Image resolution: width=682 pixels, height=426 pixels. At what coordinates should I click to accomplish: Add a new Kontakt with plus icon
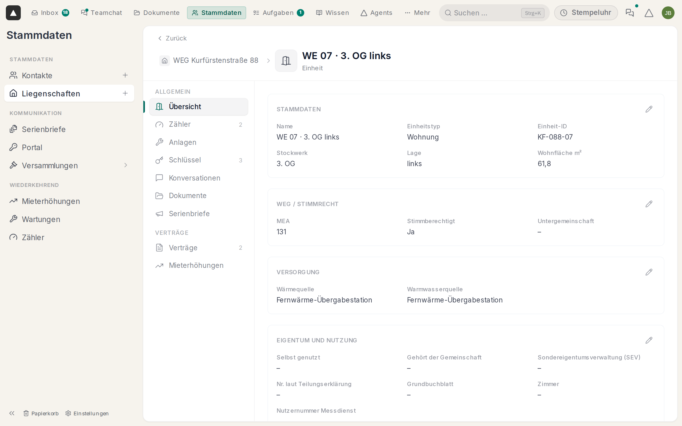tap(125, 75)
